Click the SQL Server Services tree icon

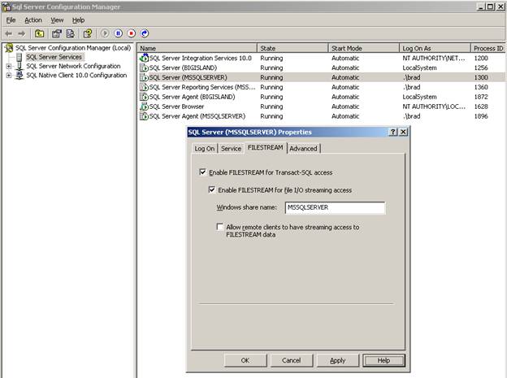pos(19,57)
